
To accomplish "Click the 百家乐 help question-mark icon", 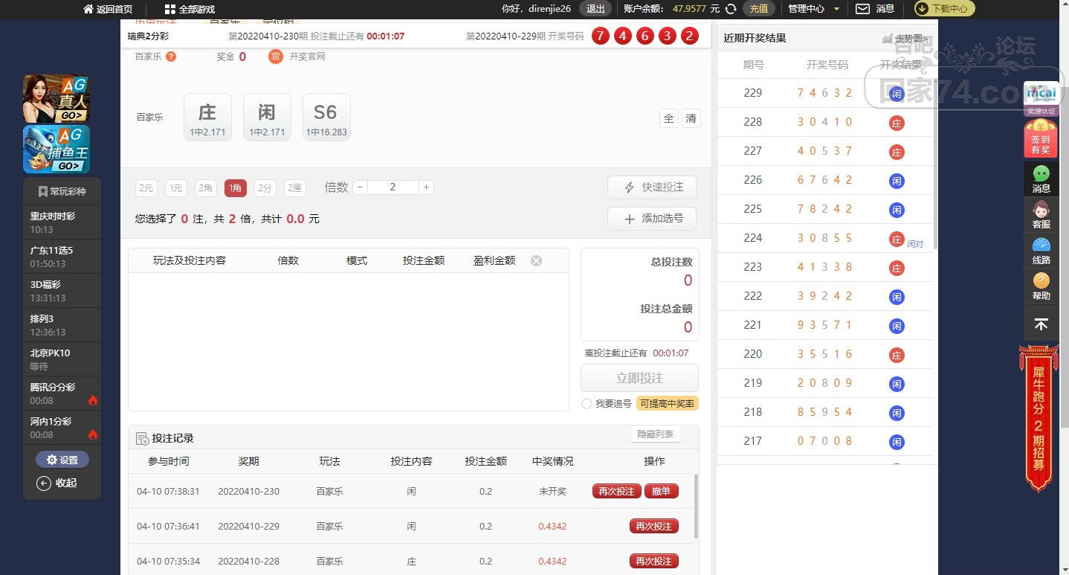I will click(x=171, y=57).
